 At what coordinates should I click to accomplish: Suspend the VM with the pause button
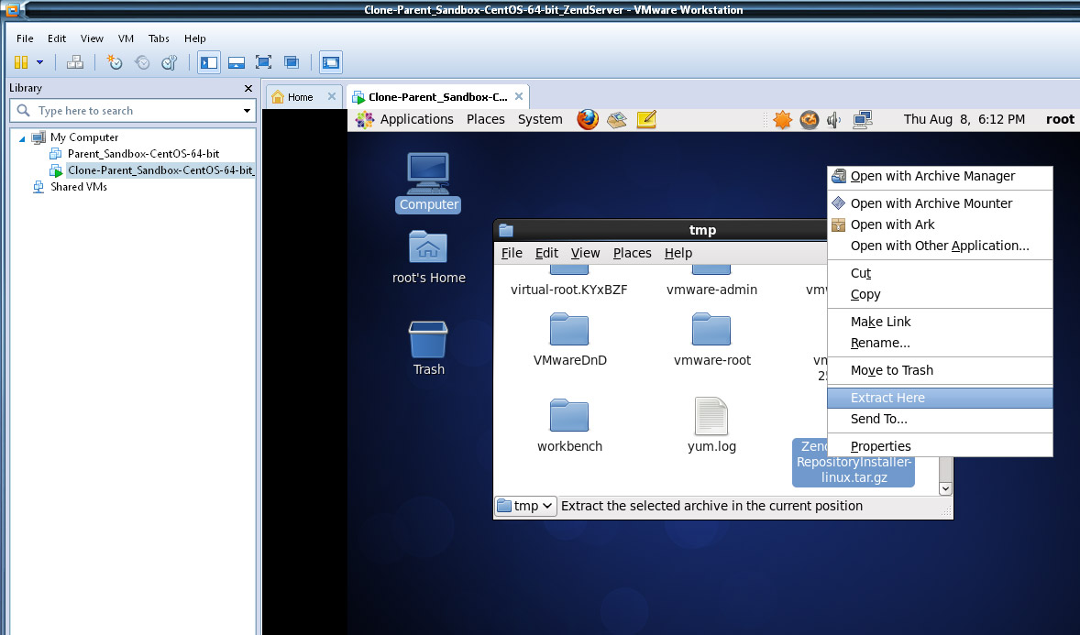click(21, 62)
